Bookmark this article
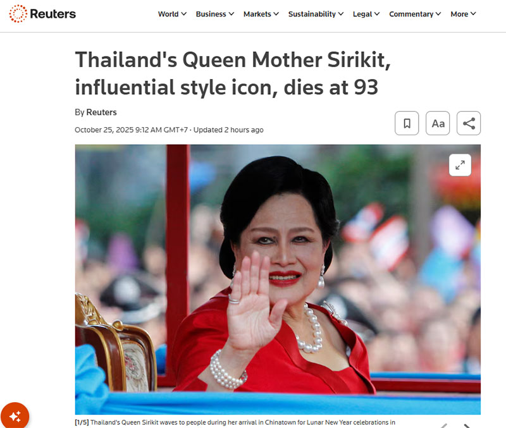Screen dimensions: 506x428 407,123
